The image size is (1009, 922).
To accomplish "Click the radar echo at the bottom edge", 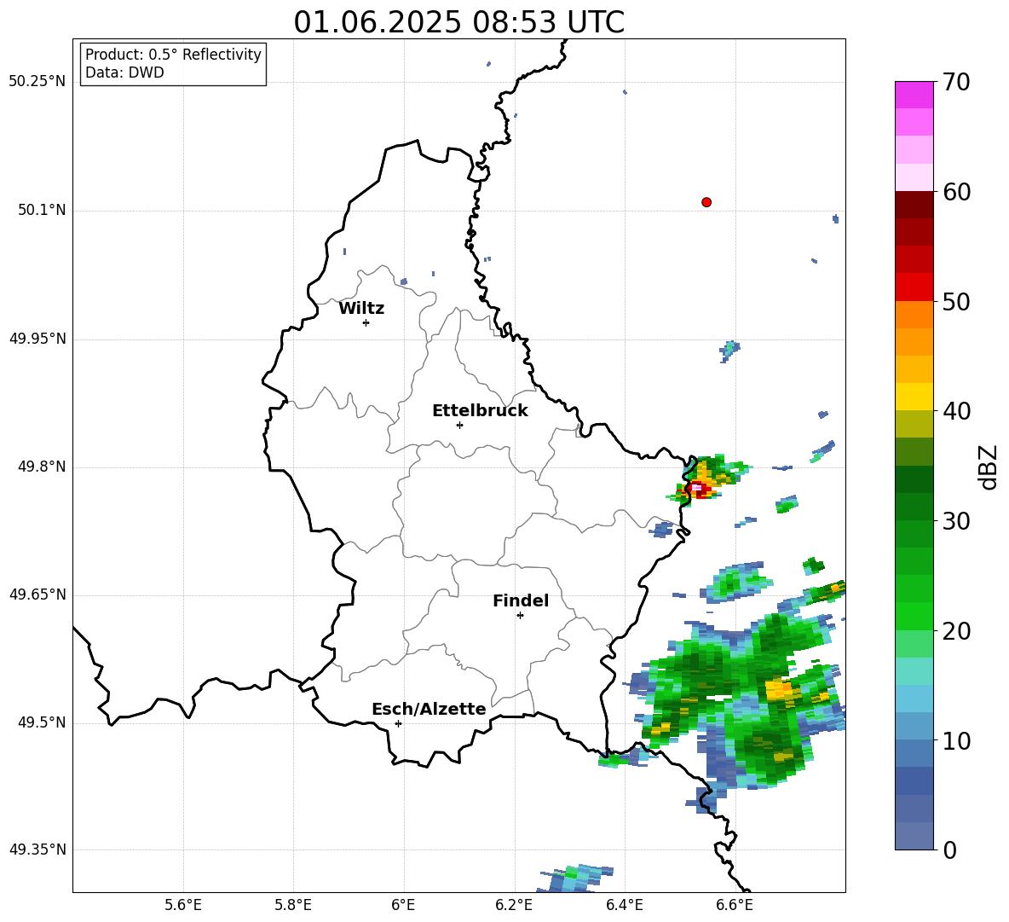I will pyautogui.click(x=573, y=879).
